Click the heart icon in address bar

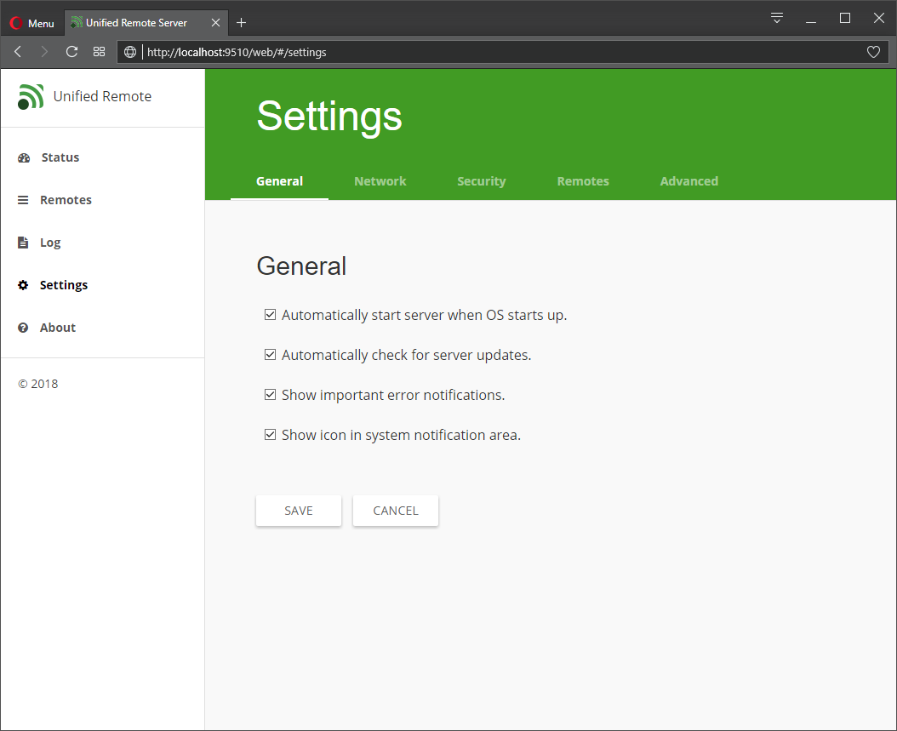[873, 52]
